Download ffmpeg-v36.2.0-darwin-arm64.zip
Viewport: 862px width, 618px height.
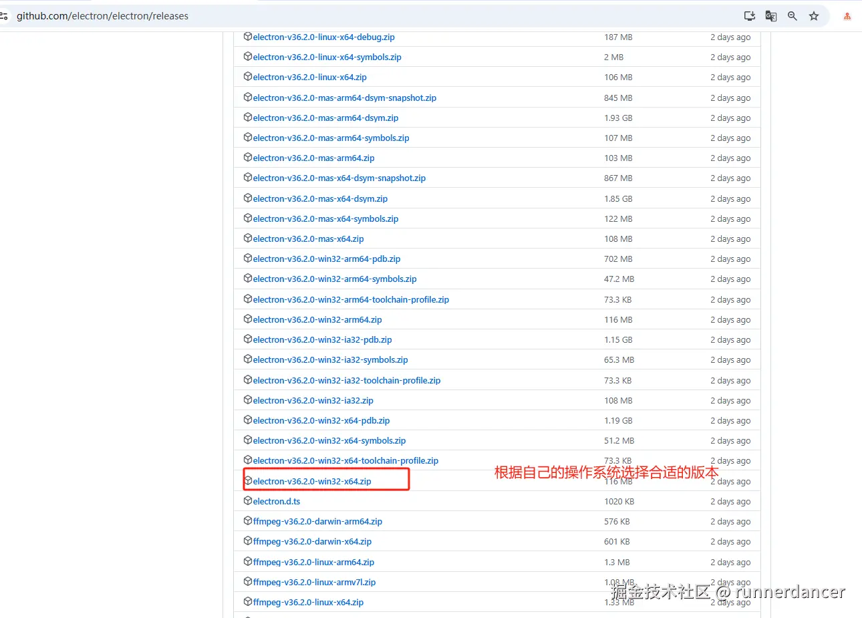pyautogui.click(x=317, y=522)
